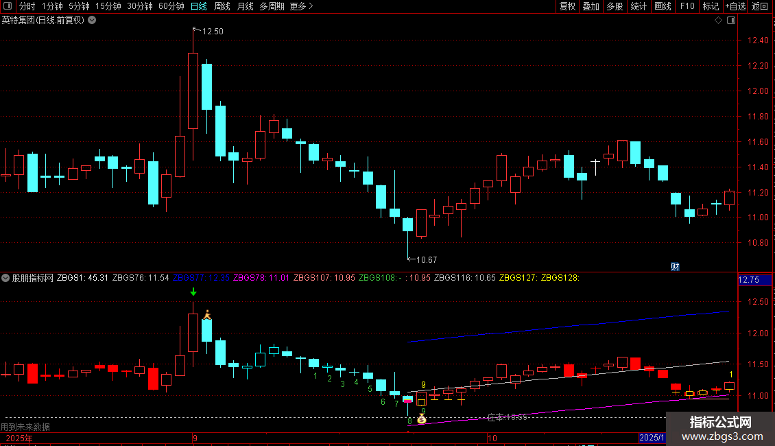This screenshot has height=446, width=775.
Task: Click the ZBGS1: 45.31 indicator value
Action: click(x=82, y=278)
